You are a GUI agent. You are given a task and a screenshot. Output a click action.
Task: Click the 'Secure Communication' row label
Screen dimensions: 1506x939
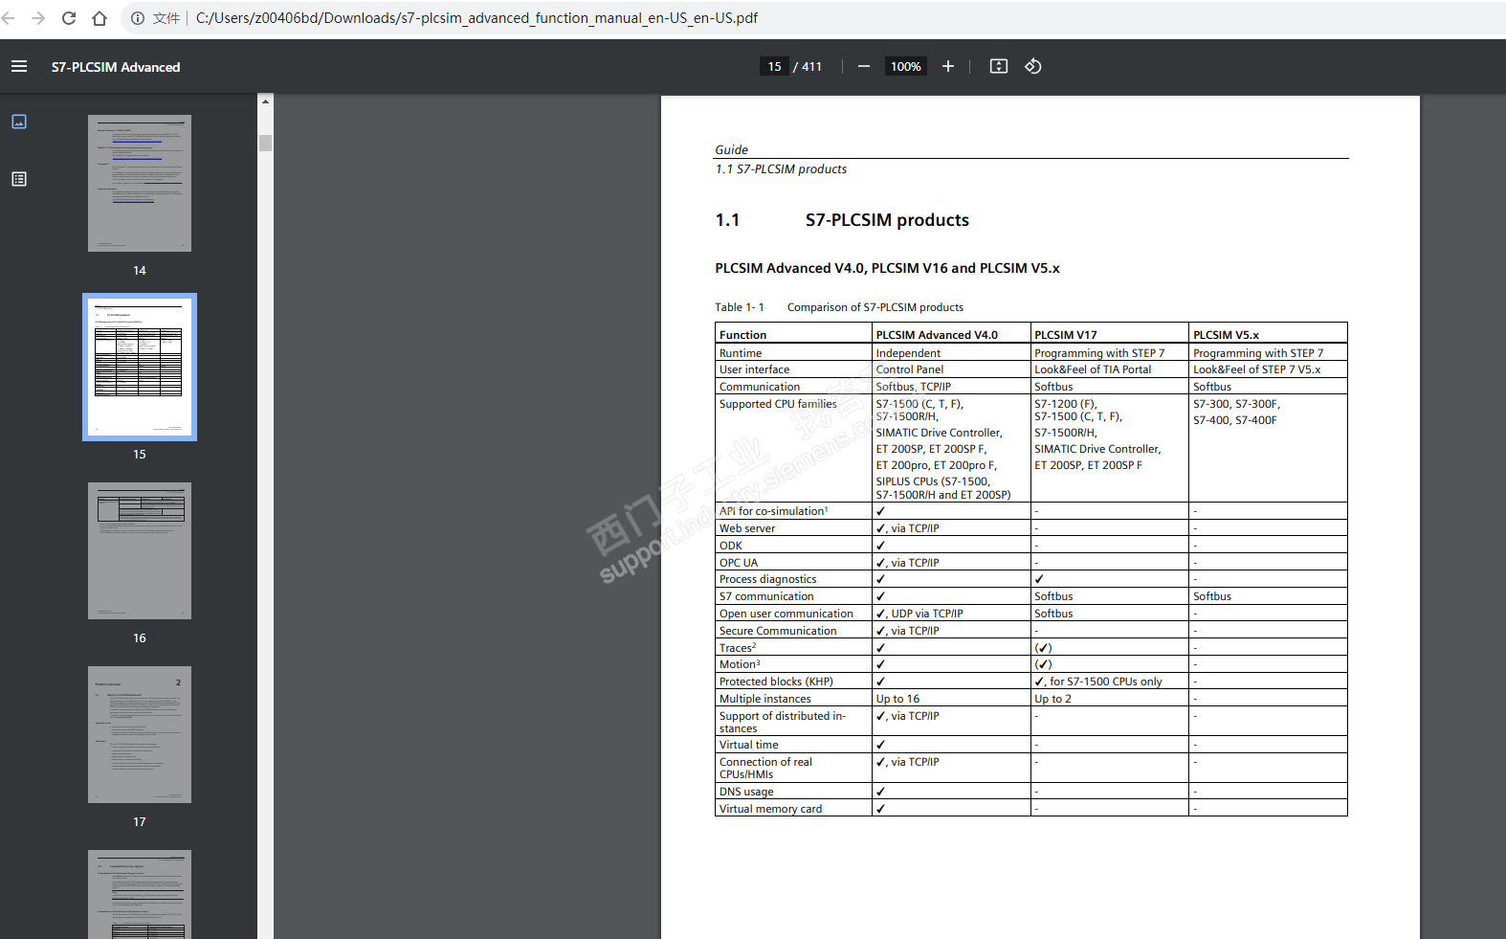point(778,631)
